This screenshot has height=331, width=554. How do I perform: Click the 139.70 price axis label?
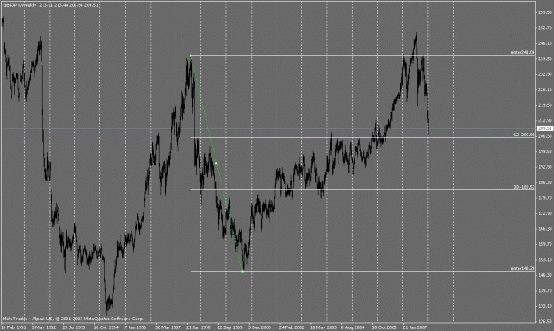544,291
